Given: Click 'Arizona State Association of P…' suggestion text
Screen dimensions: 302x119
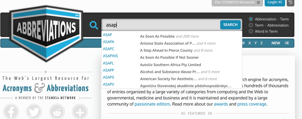Looking at the screenshot, I should [x=168, y=43].
